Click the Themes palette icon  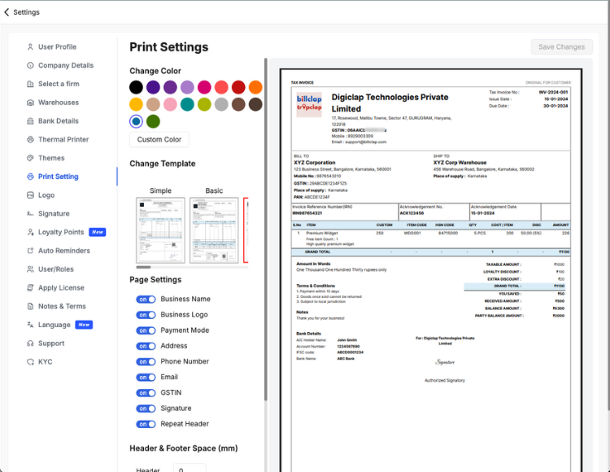click(30, 158)
